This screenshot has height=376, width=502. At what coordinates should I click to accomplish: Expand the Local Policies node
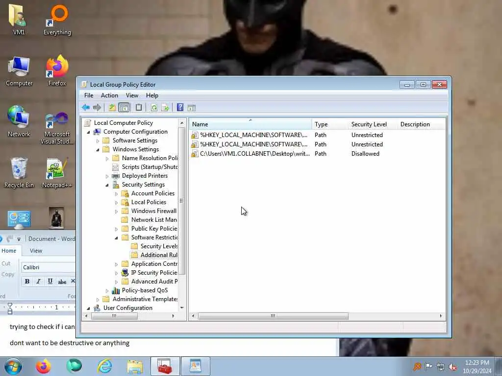117,202
